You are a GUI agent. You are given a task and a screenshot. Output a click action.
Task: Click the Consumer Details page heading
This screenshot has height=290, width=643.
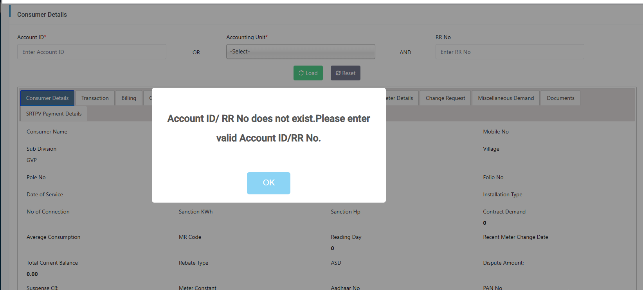click(x=42, y=14)
